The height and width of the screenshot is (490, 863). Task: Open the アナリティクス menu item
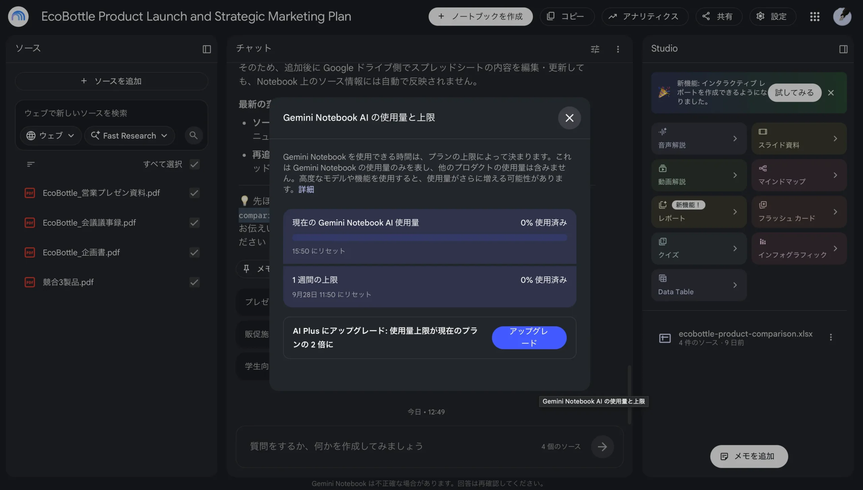coord(645,17)
